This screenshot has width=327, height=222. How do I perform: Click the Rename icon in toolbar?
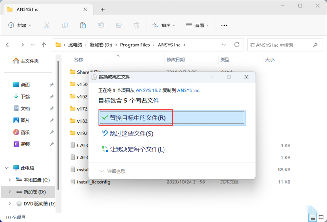(x=101, y=25)
